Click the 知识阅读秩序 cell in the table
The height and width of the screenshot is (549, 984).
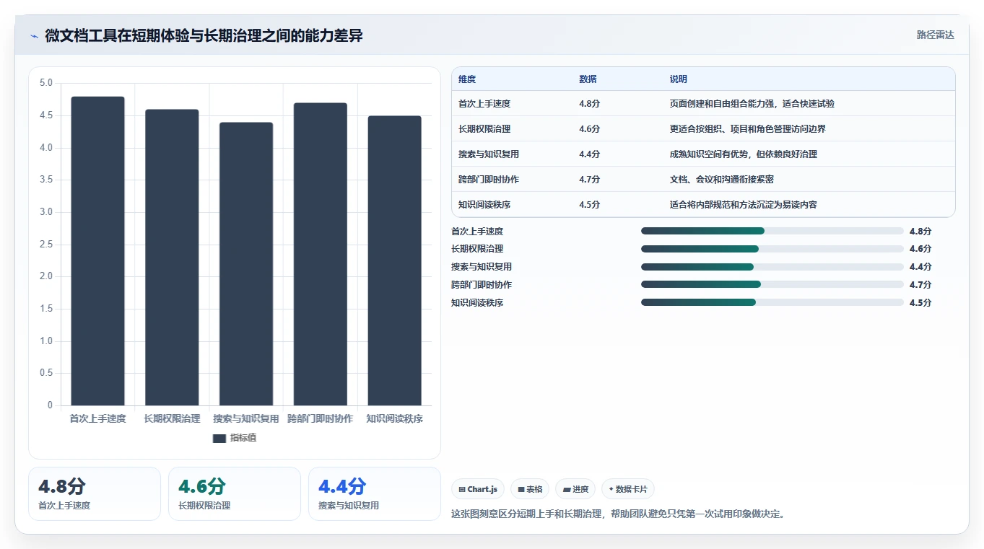[484, 205]
